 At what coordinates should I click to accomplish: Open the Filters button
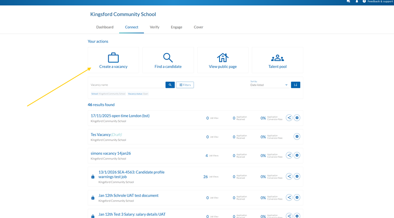[185, 85]
